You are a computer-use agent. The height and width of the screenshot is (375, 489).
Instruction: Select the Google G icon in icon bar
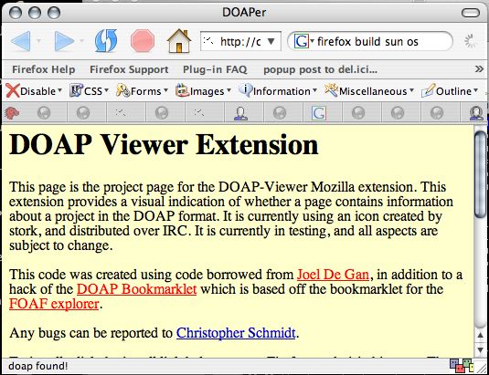coord(319,113)
